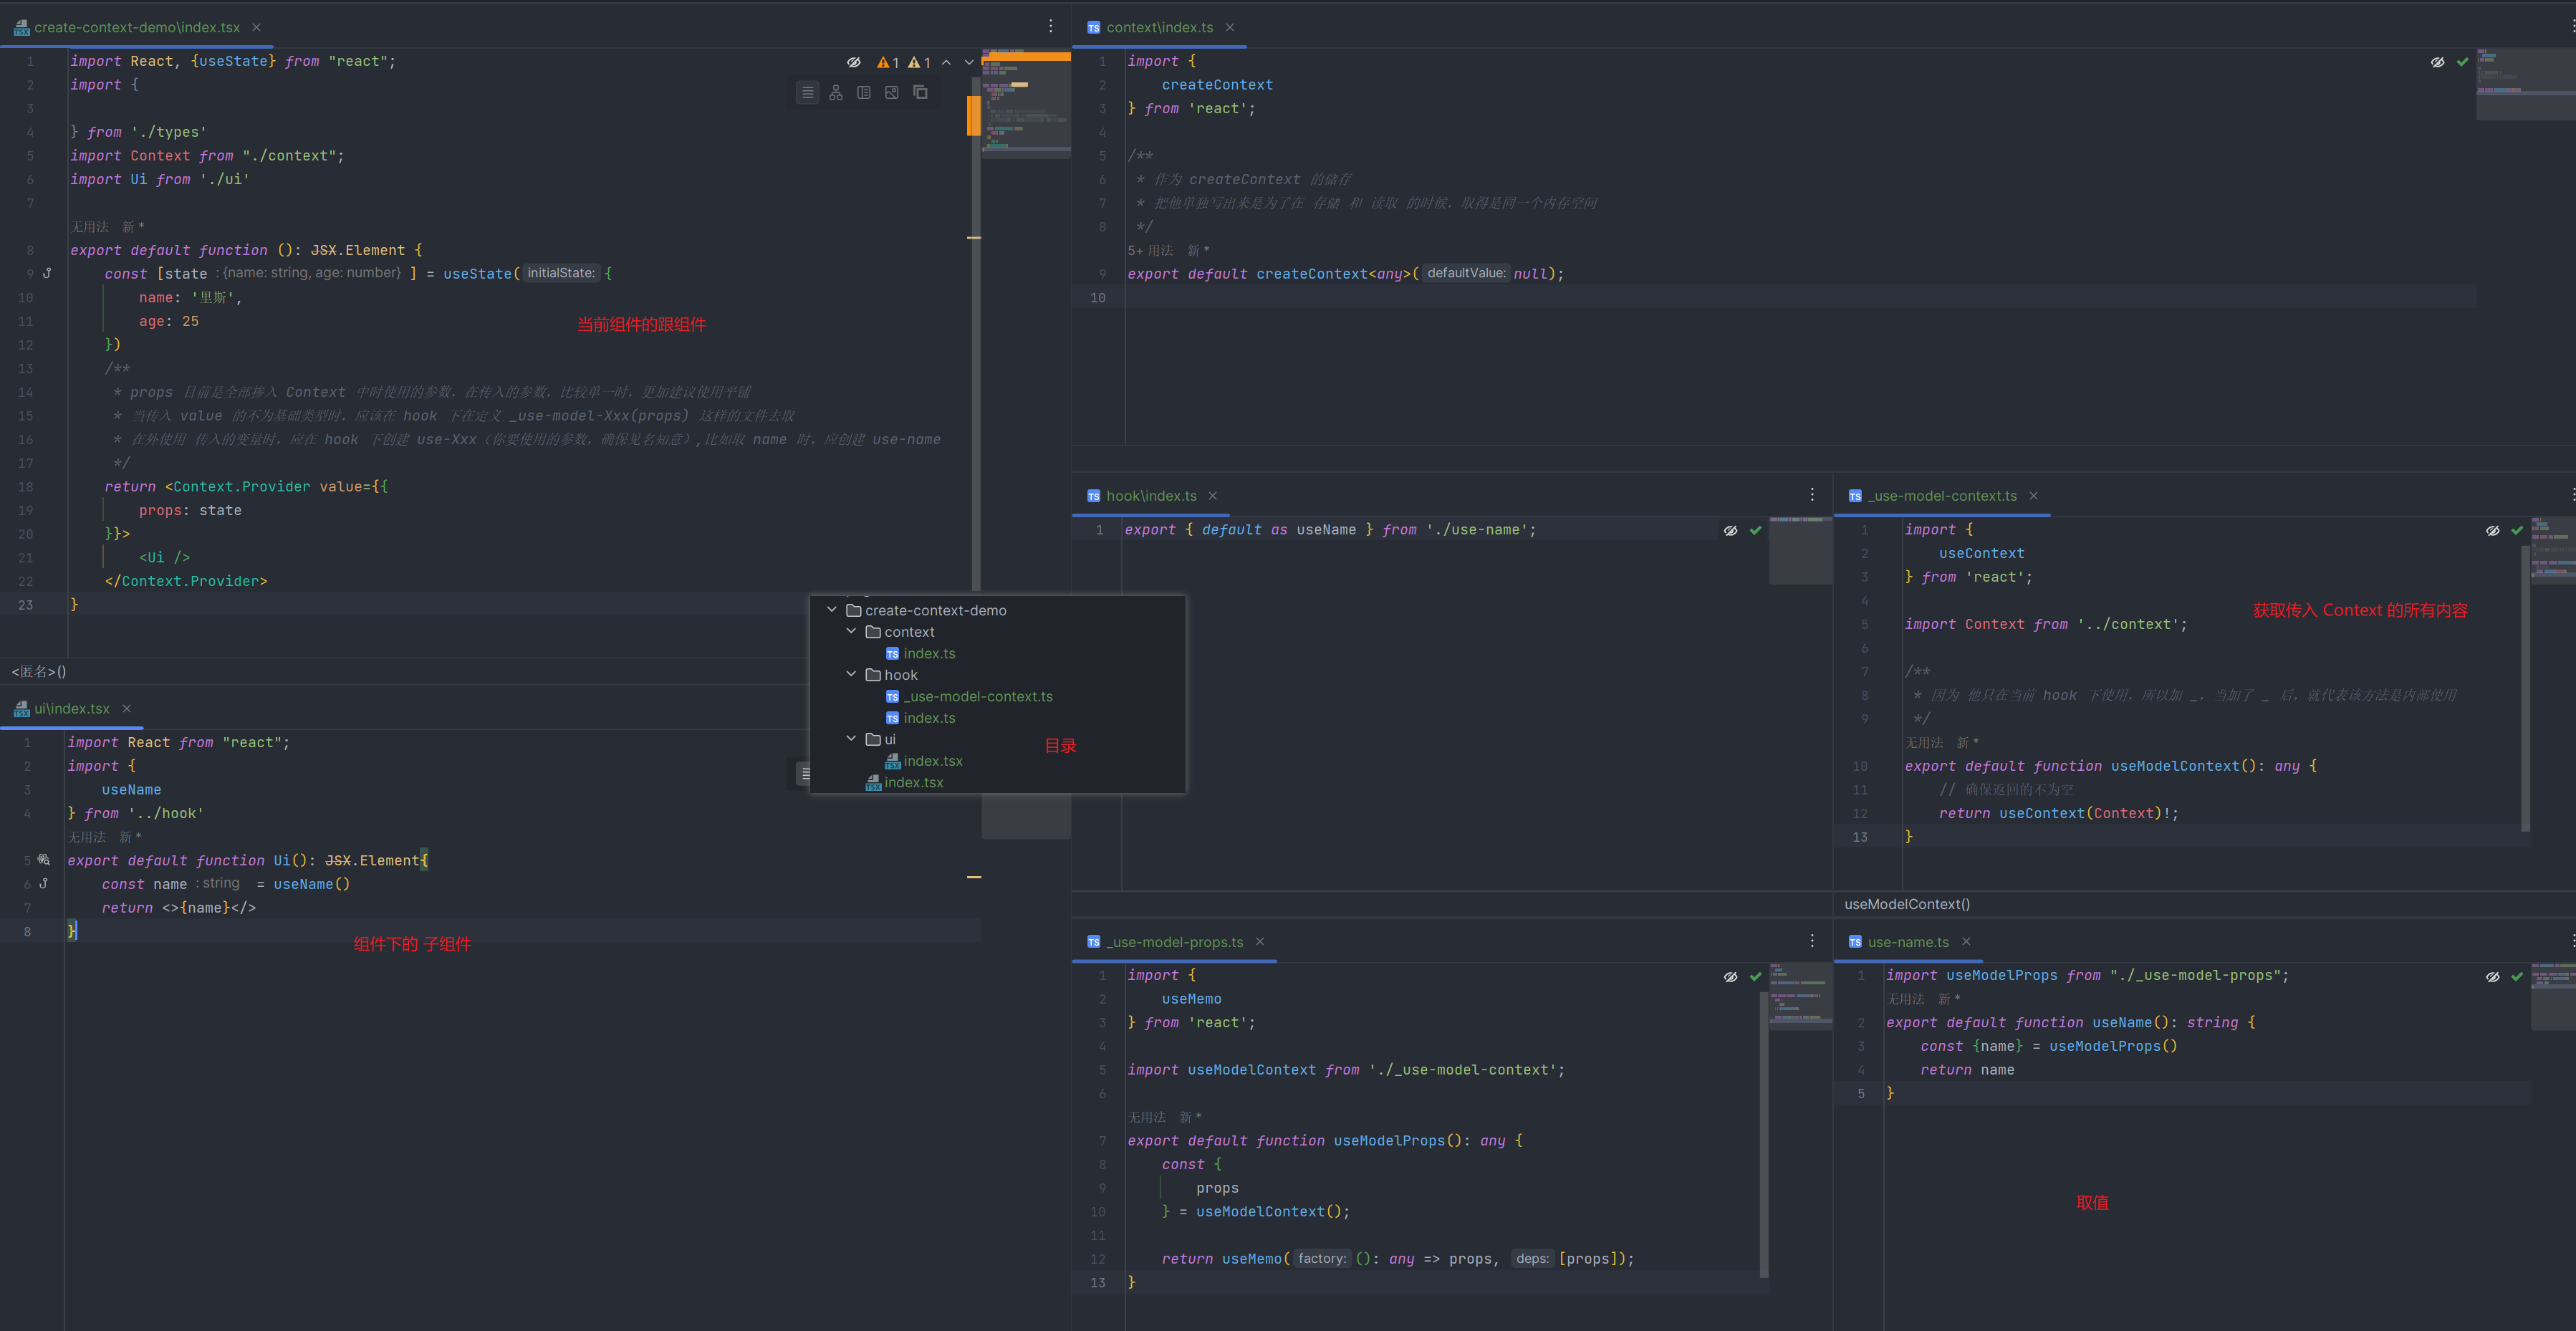The image size is (2576, 1331).
Task: Toggle crossed-eye icon in use-name.ts editor
Action: point(2493,977)
